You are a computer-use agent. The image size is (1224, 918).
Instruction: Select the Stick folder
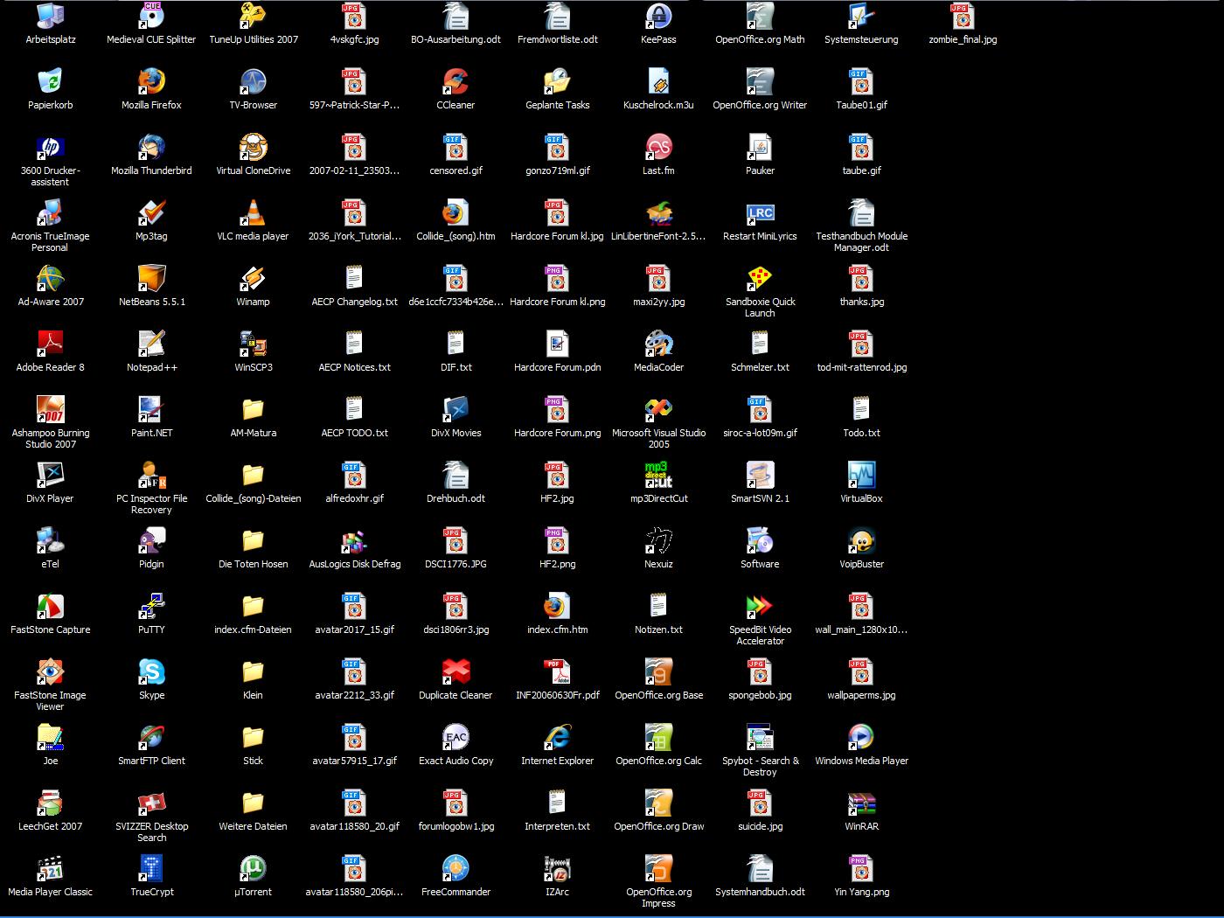254,737
